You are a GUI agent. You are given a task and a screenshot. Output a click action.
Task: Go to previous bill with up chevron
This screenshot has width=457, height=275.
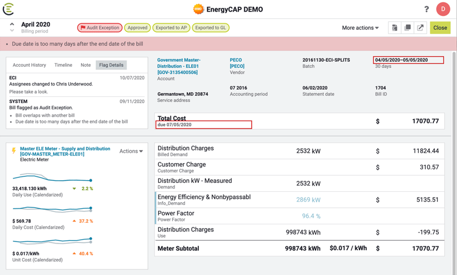click(12, 24)
